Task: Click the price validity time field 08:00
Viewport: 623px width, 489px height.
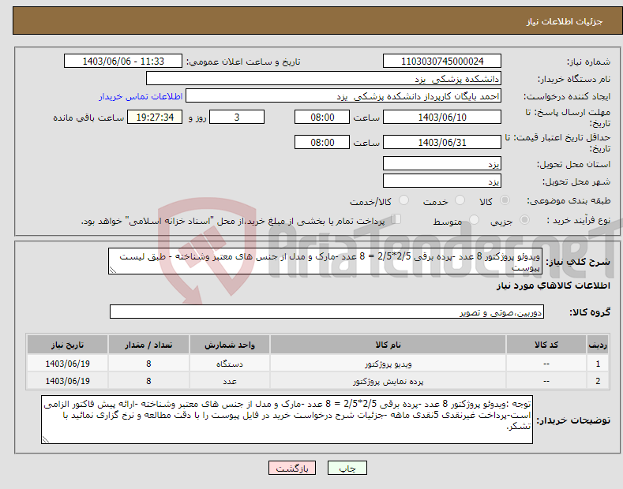Action: tap(322, 142)
